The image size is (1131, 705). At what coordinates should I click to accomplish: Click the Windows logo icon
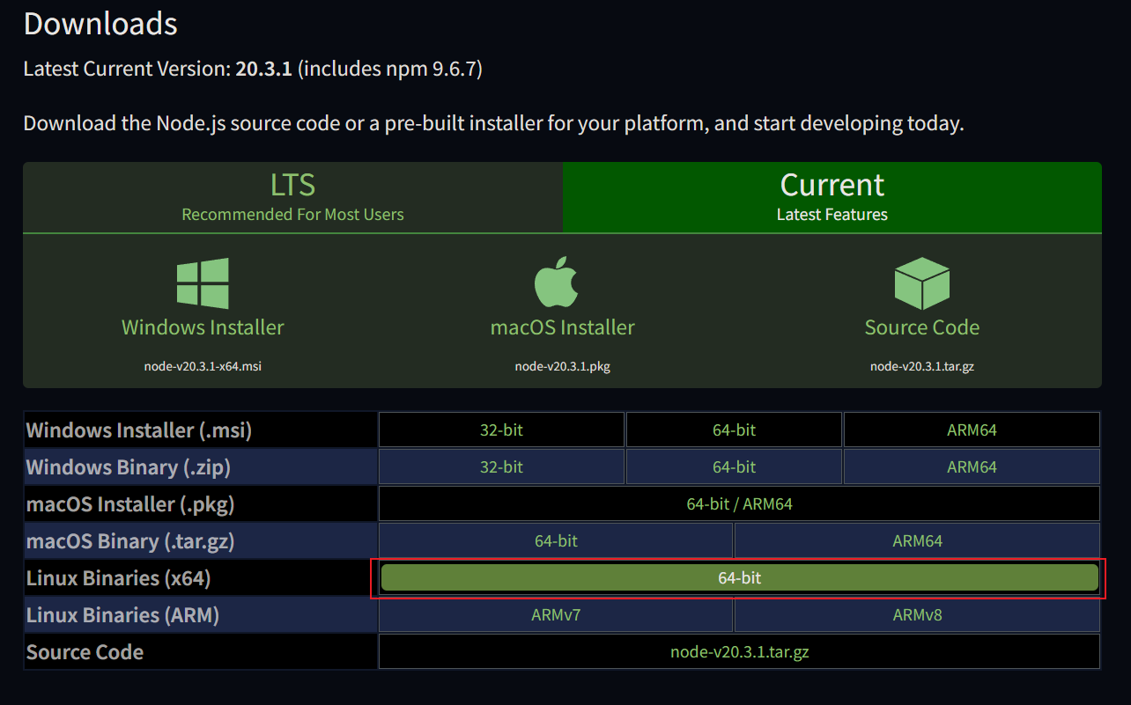(x=203, y=283)
